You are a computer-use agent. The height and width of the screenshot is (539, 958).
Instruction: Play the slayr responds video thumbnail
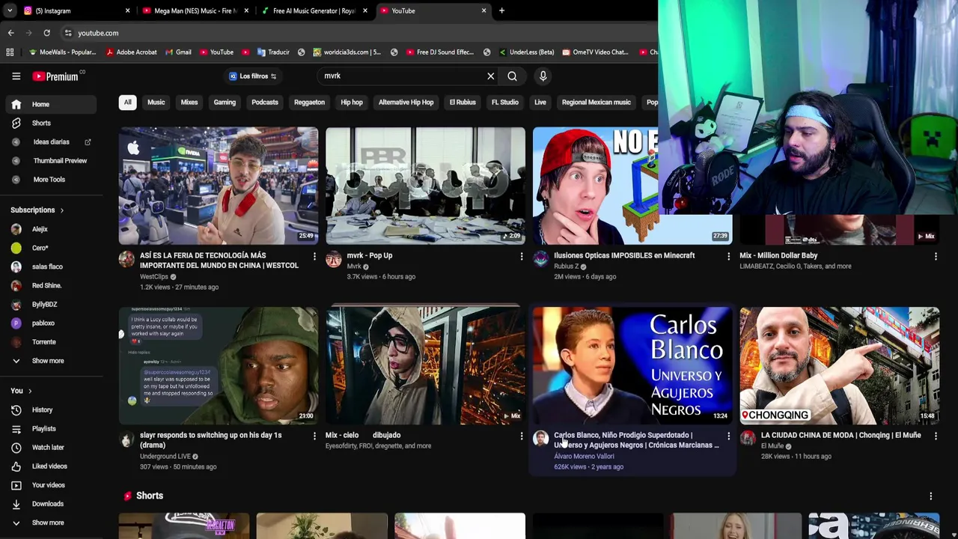(219, 365)
